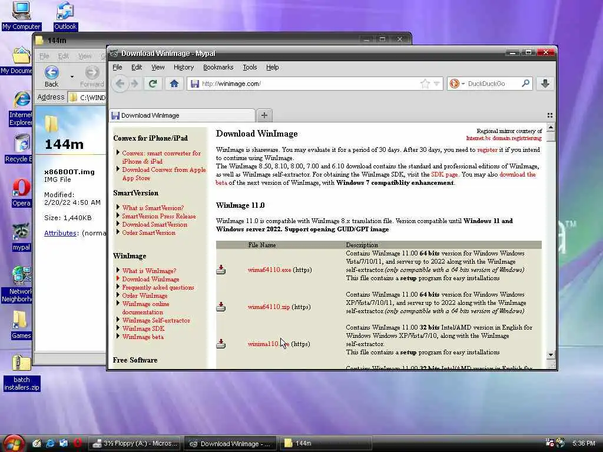Screen dimensions: 603x452
Task: Open Frequently asked questions link
Action: 158,287
